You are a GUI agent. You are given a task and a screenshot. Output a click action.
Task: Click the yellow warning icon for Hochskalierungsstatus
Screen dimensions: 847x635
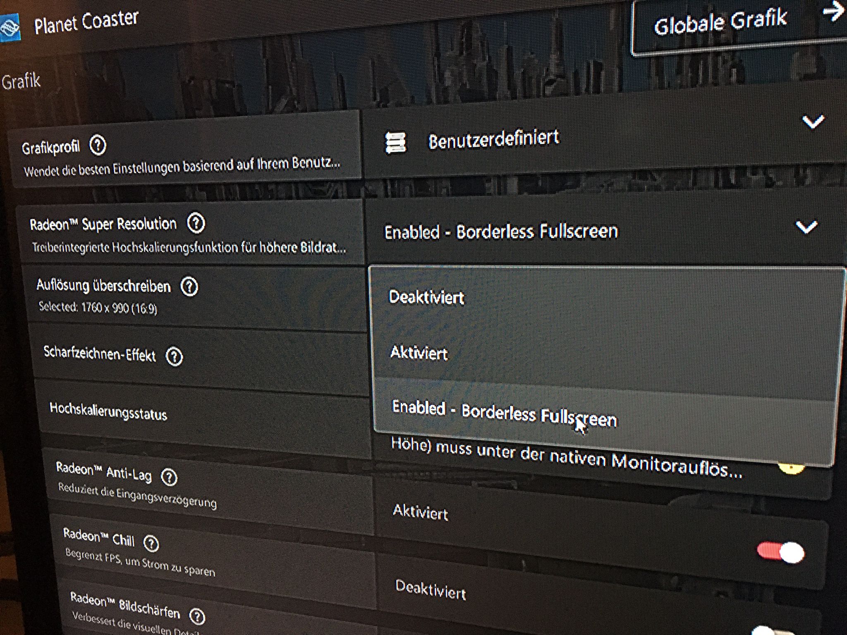click(791, 467)
